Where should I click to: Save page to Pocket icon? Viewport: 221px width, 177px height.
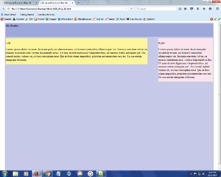point(192,9)
